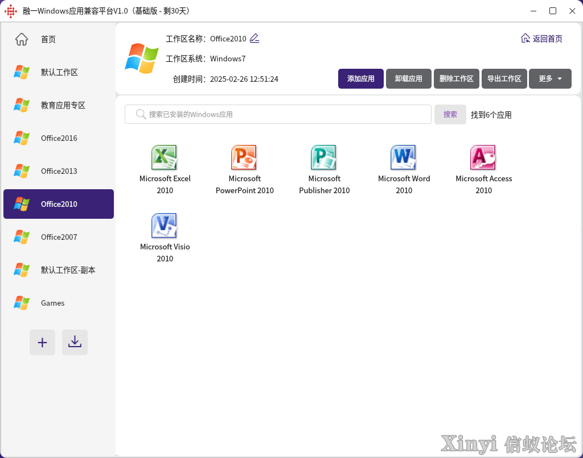Focus the installed Windows apps search field
The width and height of the screenshot is (583, 458).
pos(278,114)
